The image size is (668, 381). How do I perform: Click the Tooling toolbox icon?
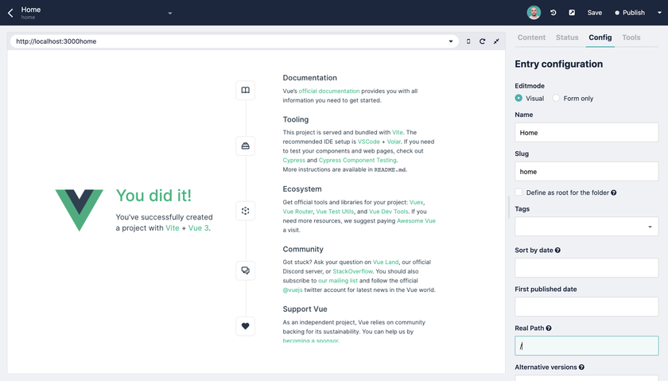click(246, 146)
